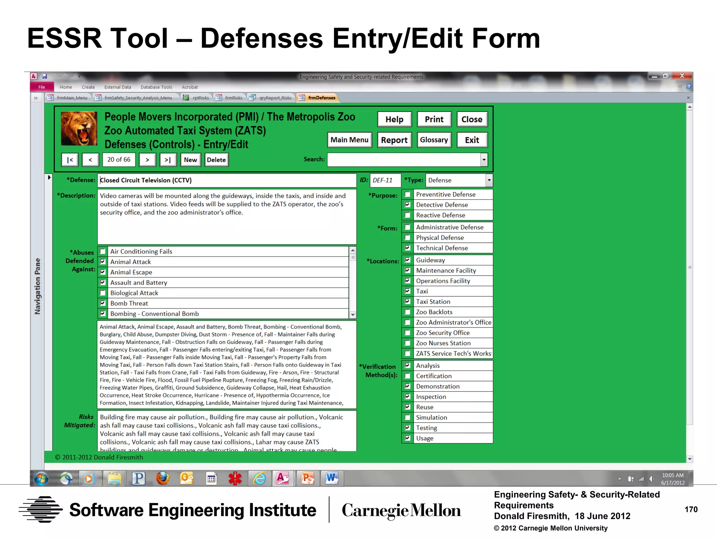Uncheck the Detective Defense checkbox
Screen dimensions: 717x538
(408, 205)
